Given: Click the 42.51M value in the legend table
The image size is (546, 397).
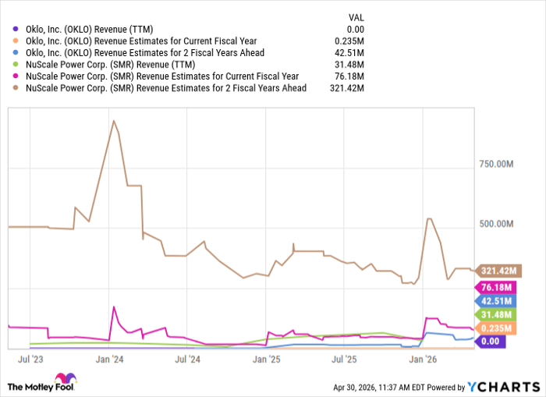Looking at the screenshot, I should (x=351, y=53).
